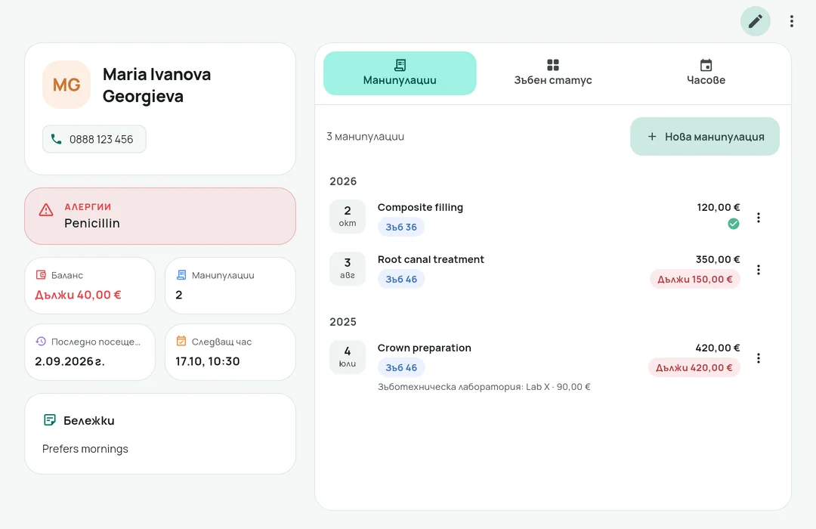
Task: Click the 4 юли date badge
Action: (x=348, y=357)
